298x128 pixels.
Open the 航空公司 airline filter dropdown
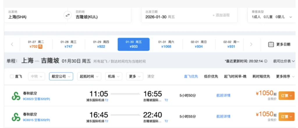(x=61, y=76)
